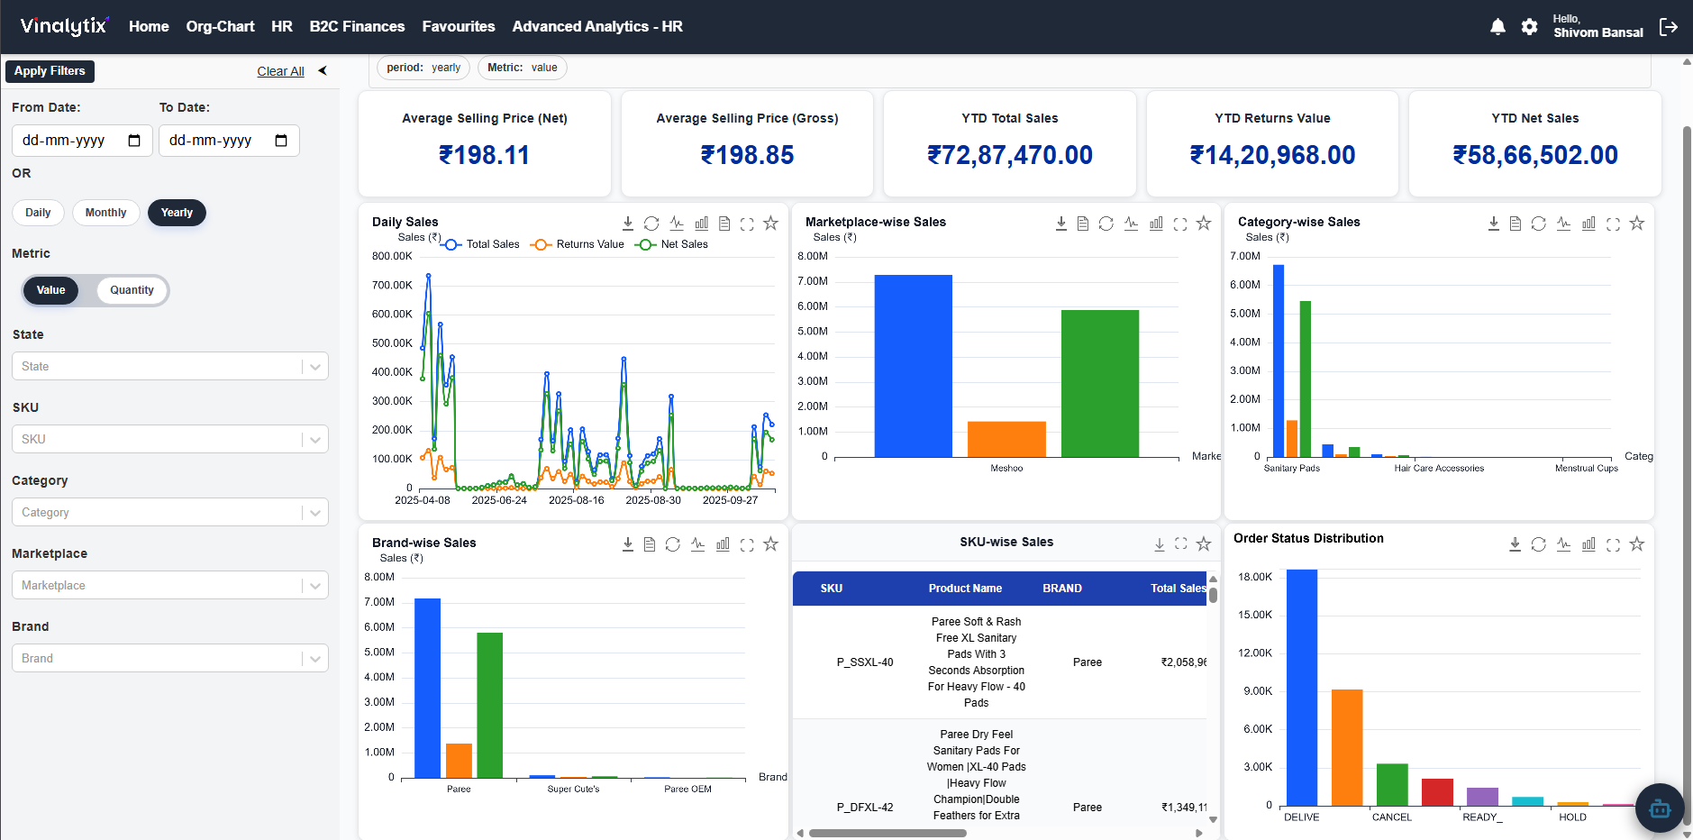Toggle Net Sales series in legend
Image resolution: width=1693 pixels, height=840 pixels.
coord(671,244)
